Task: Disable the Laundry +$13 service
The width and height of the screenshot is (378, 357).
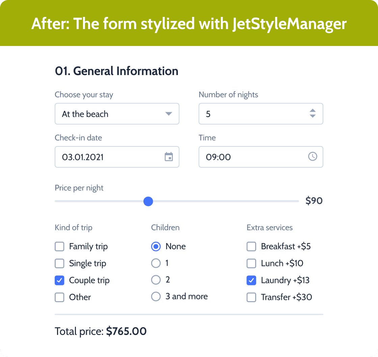Action: point(251,280)
